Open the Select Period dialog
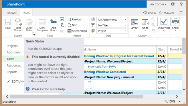Viewport: 188px width, 106px height. [77, 31]
